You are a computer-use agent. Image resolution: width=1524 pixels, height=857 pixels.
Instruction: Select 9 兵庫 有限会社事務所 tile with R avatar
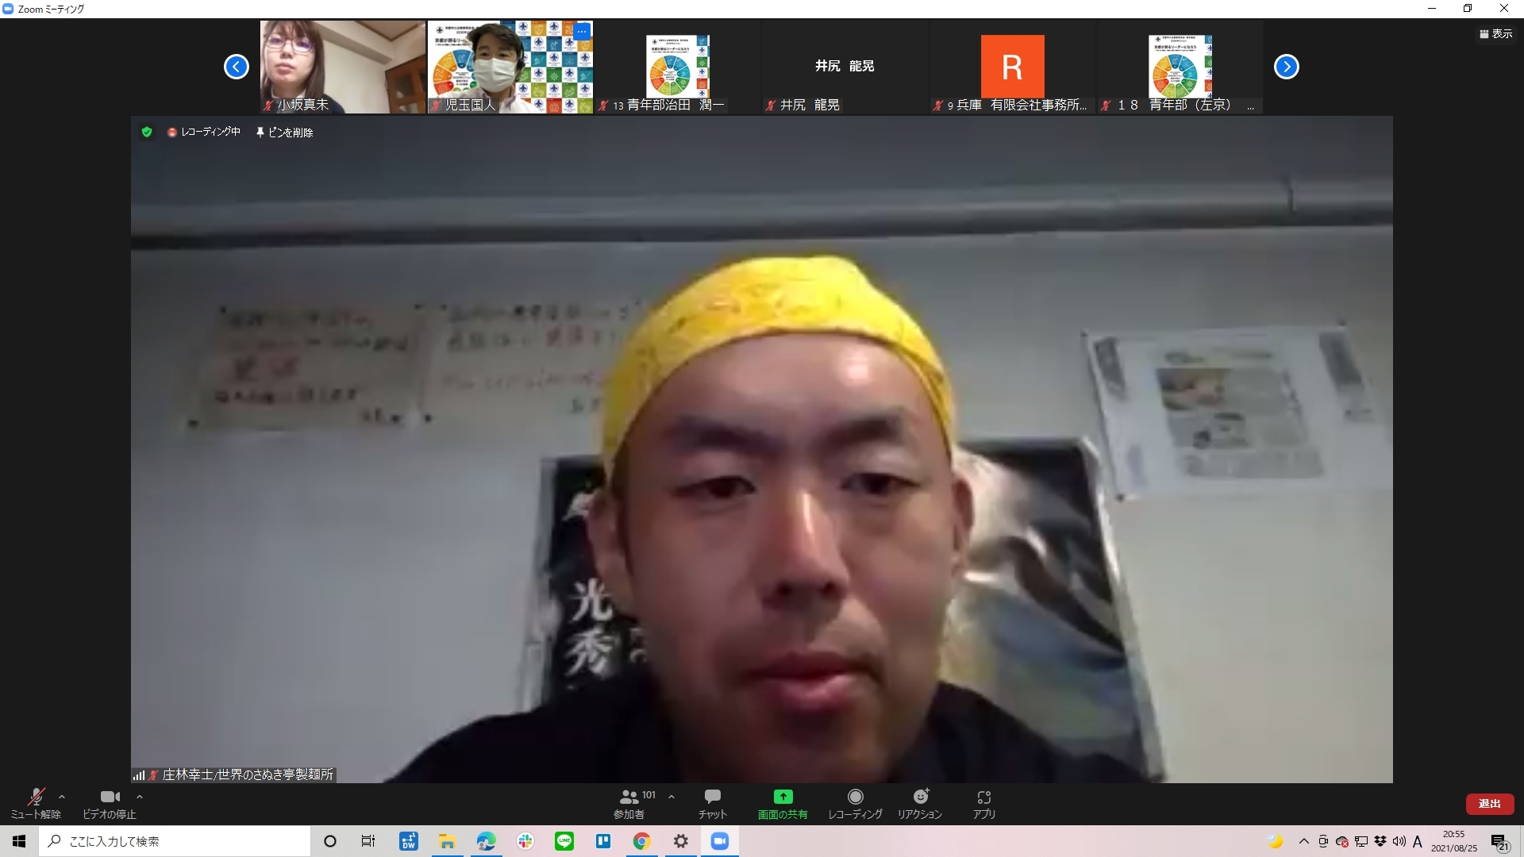pos(1013,67)
